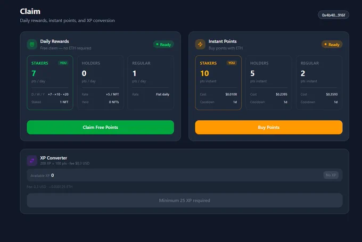Click the 'Fee: 0.3 USD' line
This screenshot has width=362, height=242.
[50, 187]
